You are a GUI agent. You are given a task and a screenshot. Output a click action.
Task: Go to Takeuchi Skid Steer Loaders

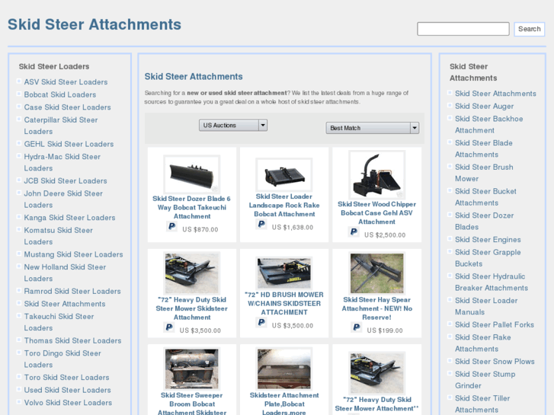tap(59, 322)
